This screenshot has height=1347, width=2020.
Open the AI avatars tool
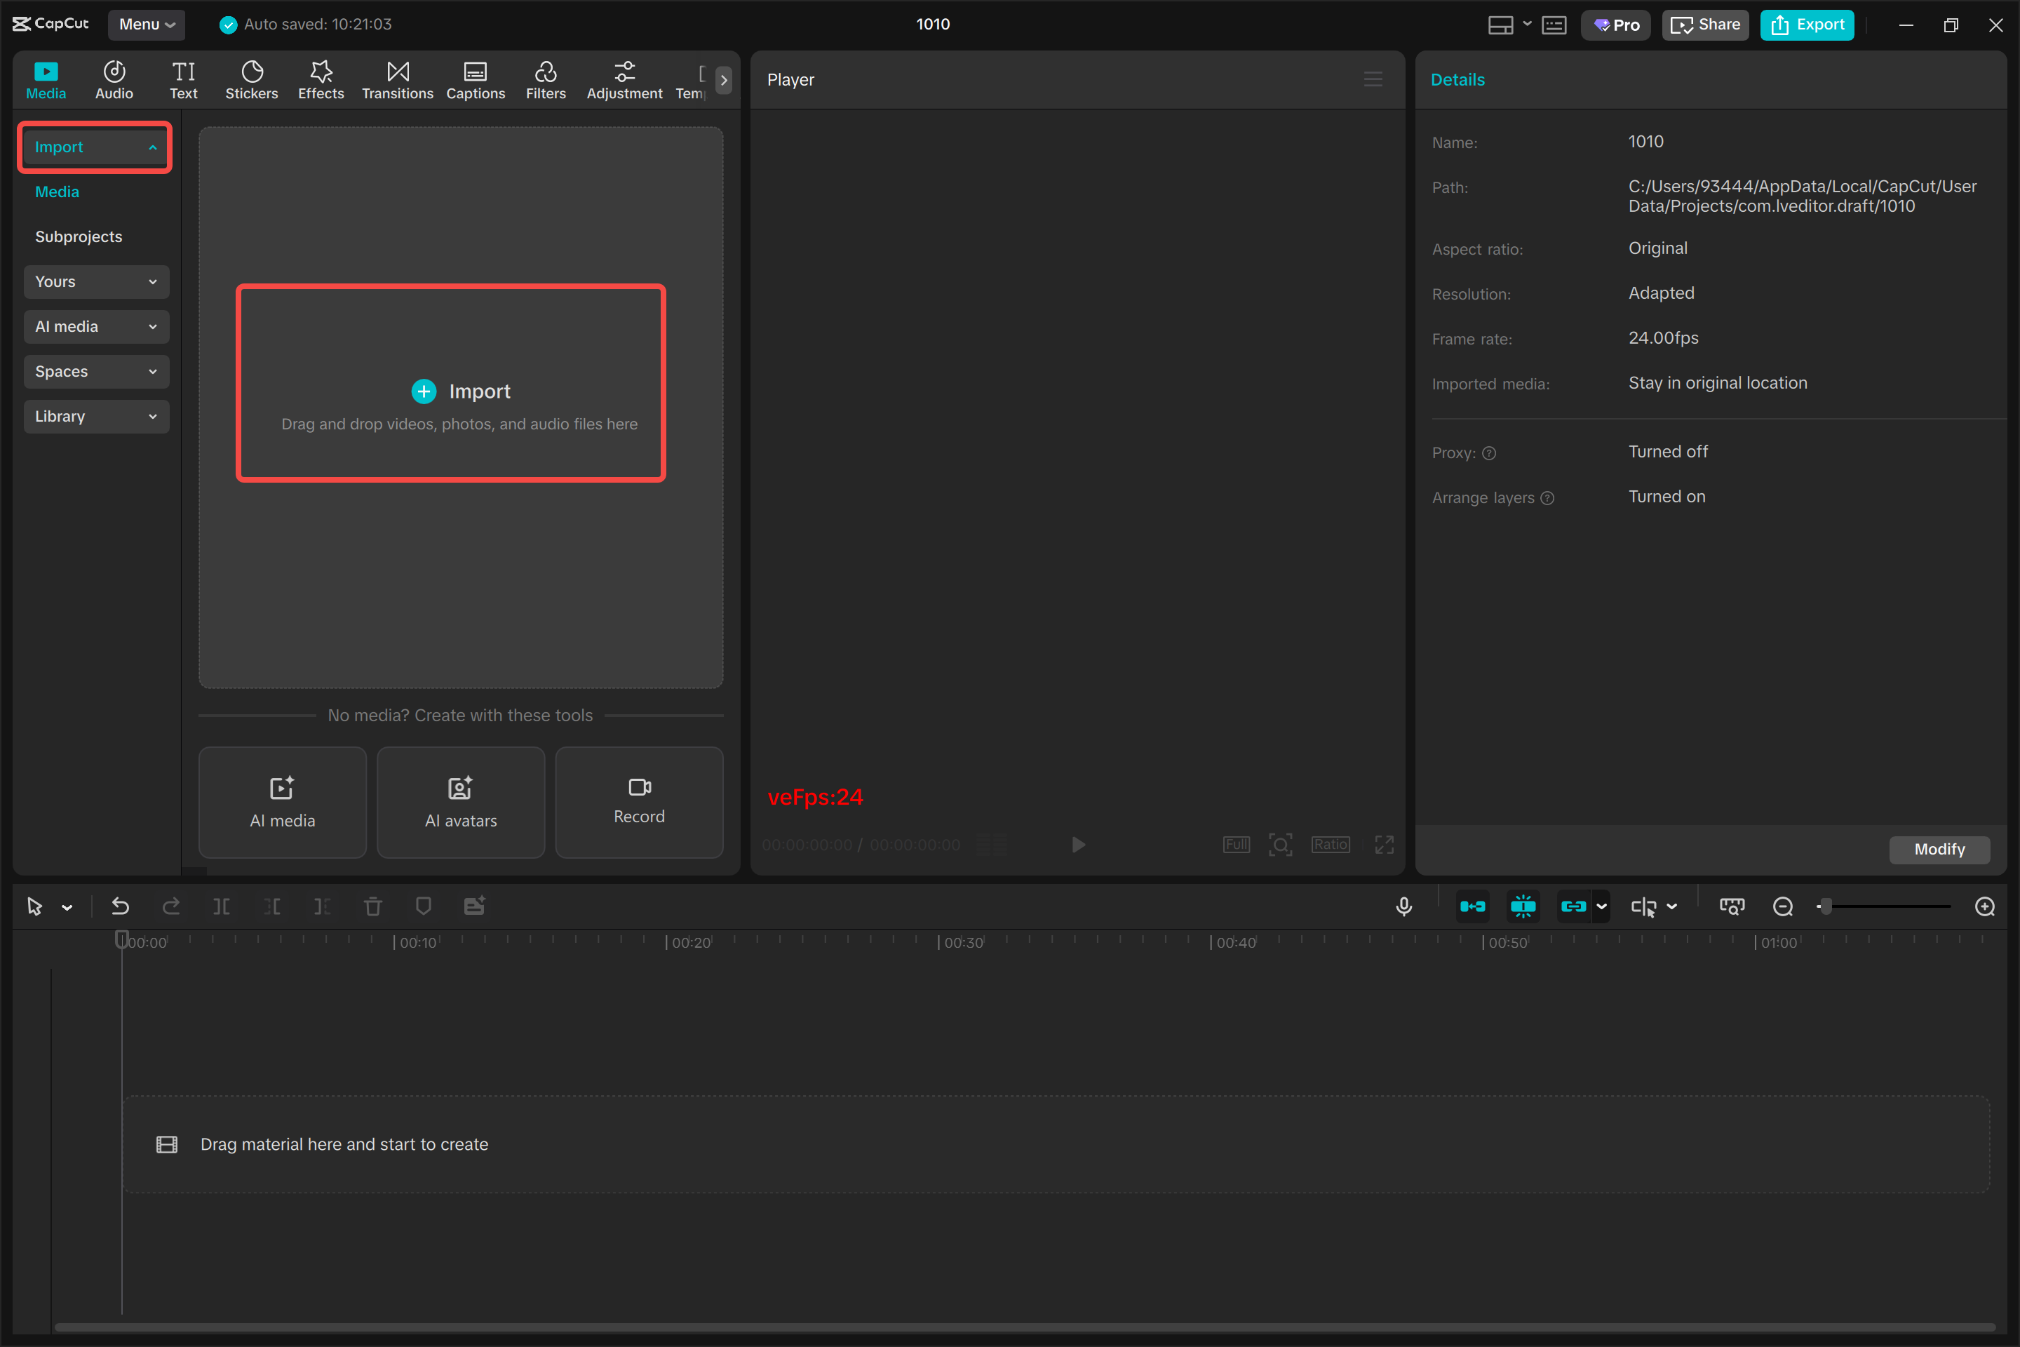(x=462, y=803)
